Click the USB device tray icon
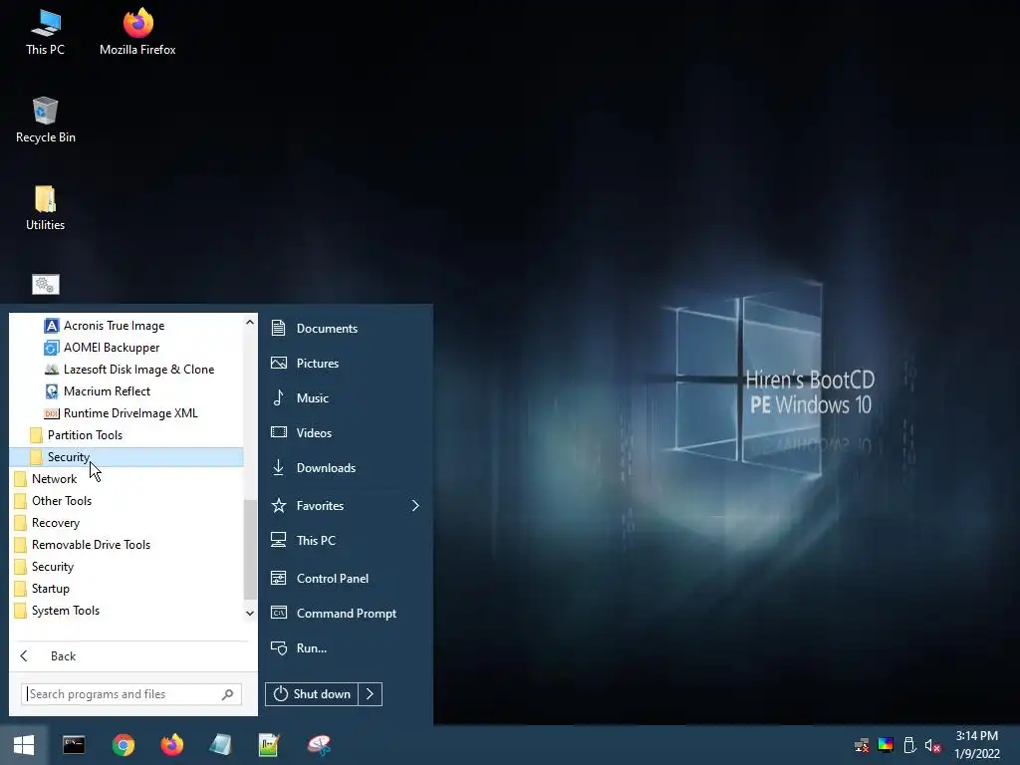 point(909,745)
